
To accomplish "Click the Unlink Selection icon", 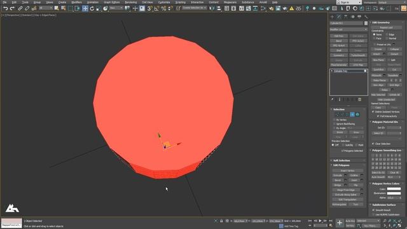I will pyautogui.click(x=27, y=8).
